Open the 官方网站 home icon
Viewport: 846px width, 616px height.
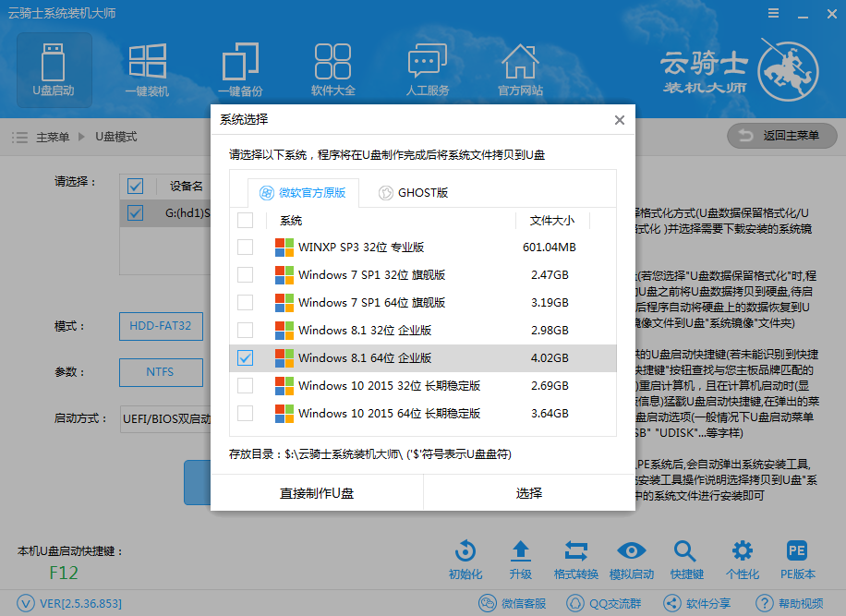[x=520, y=62]
